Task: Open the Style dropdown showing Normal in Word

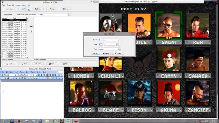Action: [15, 75]
